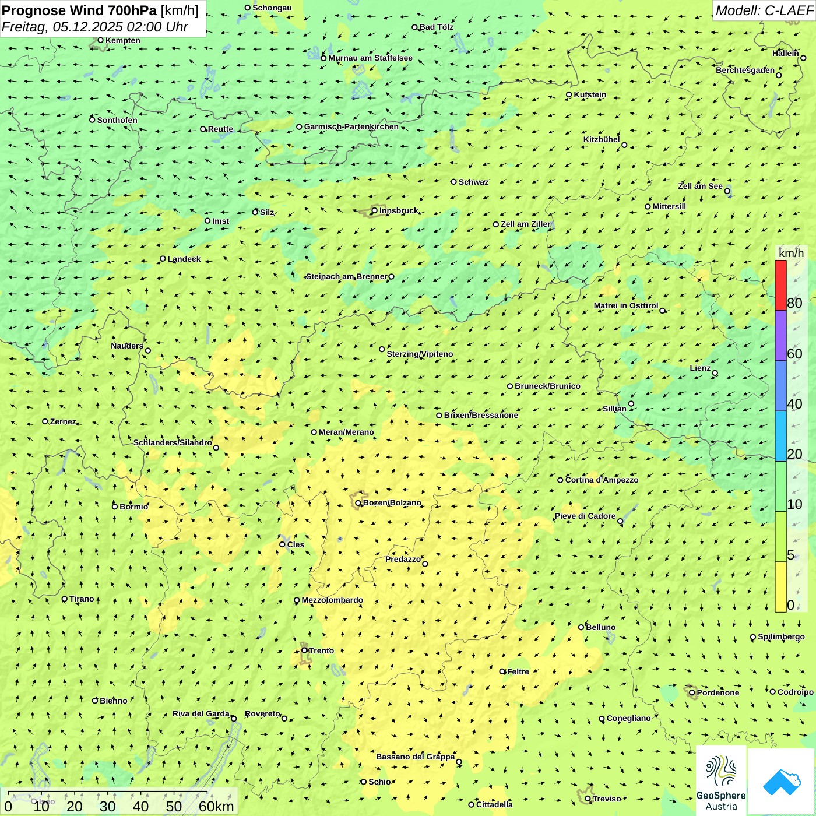The height and width of the screenshot is (816, 816).
Task: Click the GeoSphere Austria logo
Action: [x=721, y=781]
